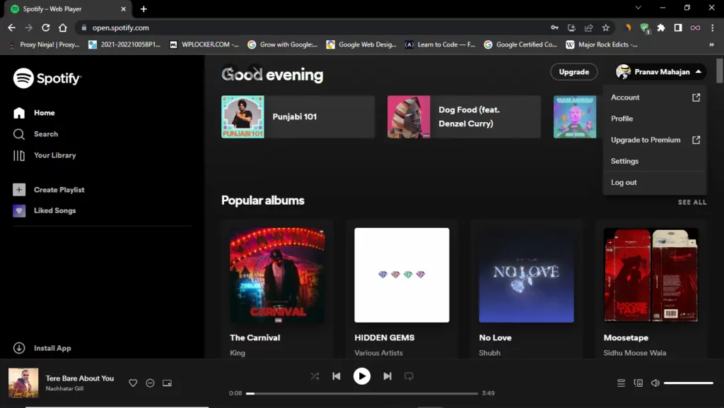Click the Create Playlist plus icon
This screenshot has width=724, height=408.
point(19,189)
